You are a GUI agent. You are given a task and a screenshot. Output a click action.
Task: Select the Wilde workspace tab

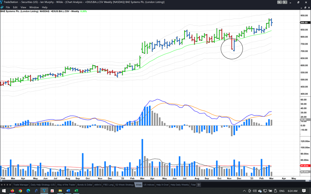tap(139, 185)
